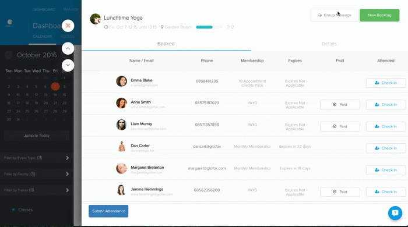Click the Expires column header
408x227 pixels.
pyautogui.click(x=295, y=61)
